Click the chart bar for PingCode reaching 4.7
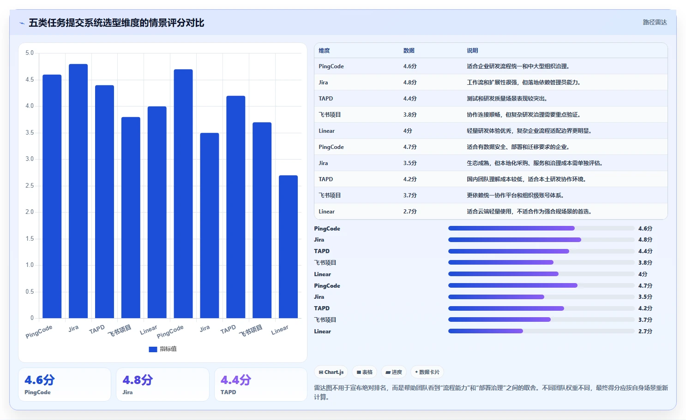 coord(183,194)
